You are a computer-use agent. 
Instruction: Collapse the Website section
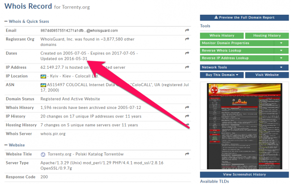point(15,145)
